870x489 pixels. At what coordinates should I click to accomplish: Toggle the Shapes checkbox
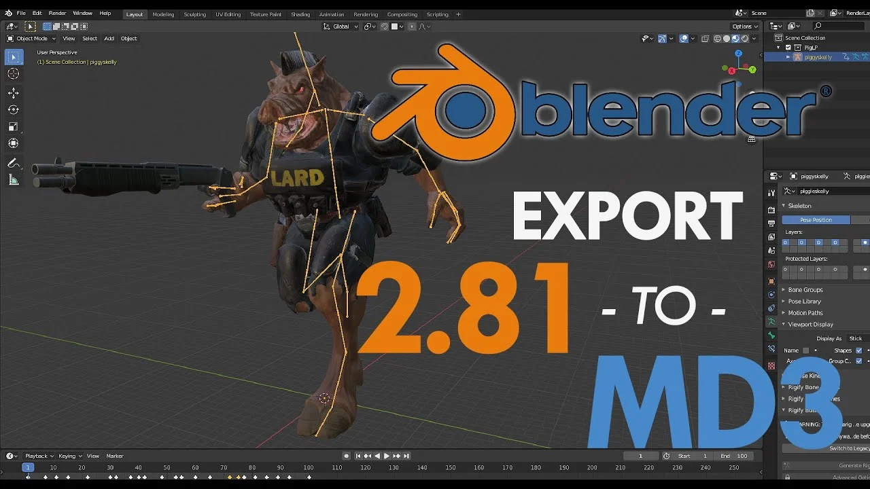point(859,350)
